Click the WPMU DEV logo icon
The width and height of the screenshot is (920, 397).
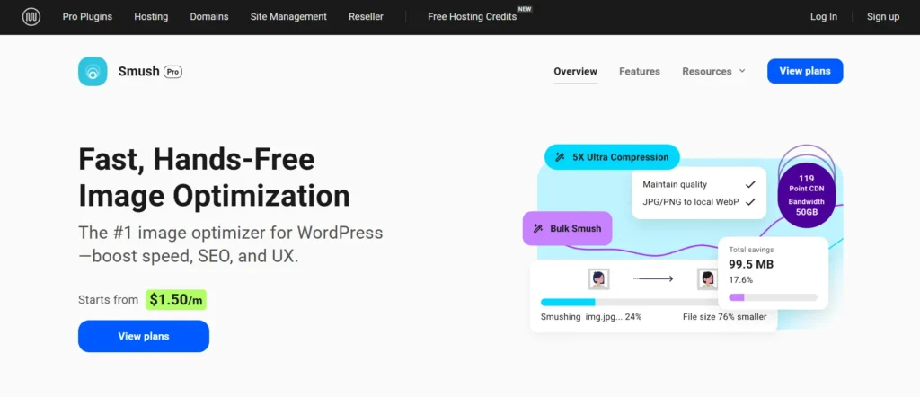[31, 17]
